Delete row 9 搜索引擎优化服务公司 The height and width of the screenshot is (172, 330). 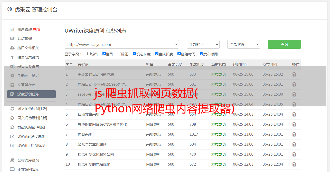tap(294, 154)
